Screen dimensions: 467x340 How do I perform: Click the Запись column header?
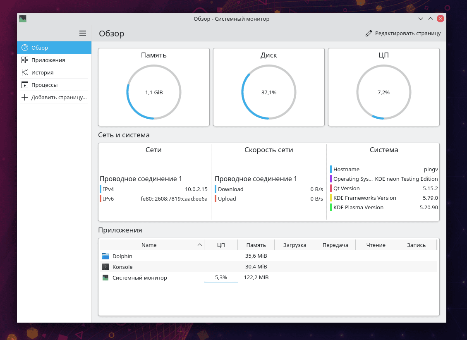click(x=416, y=245)
